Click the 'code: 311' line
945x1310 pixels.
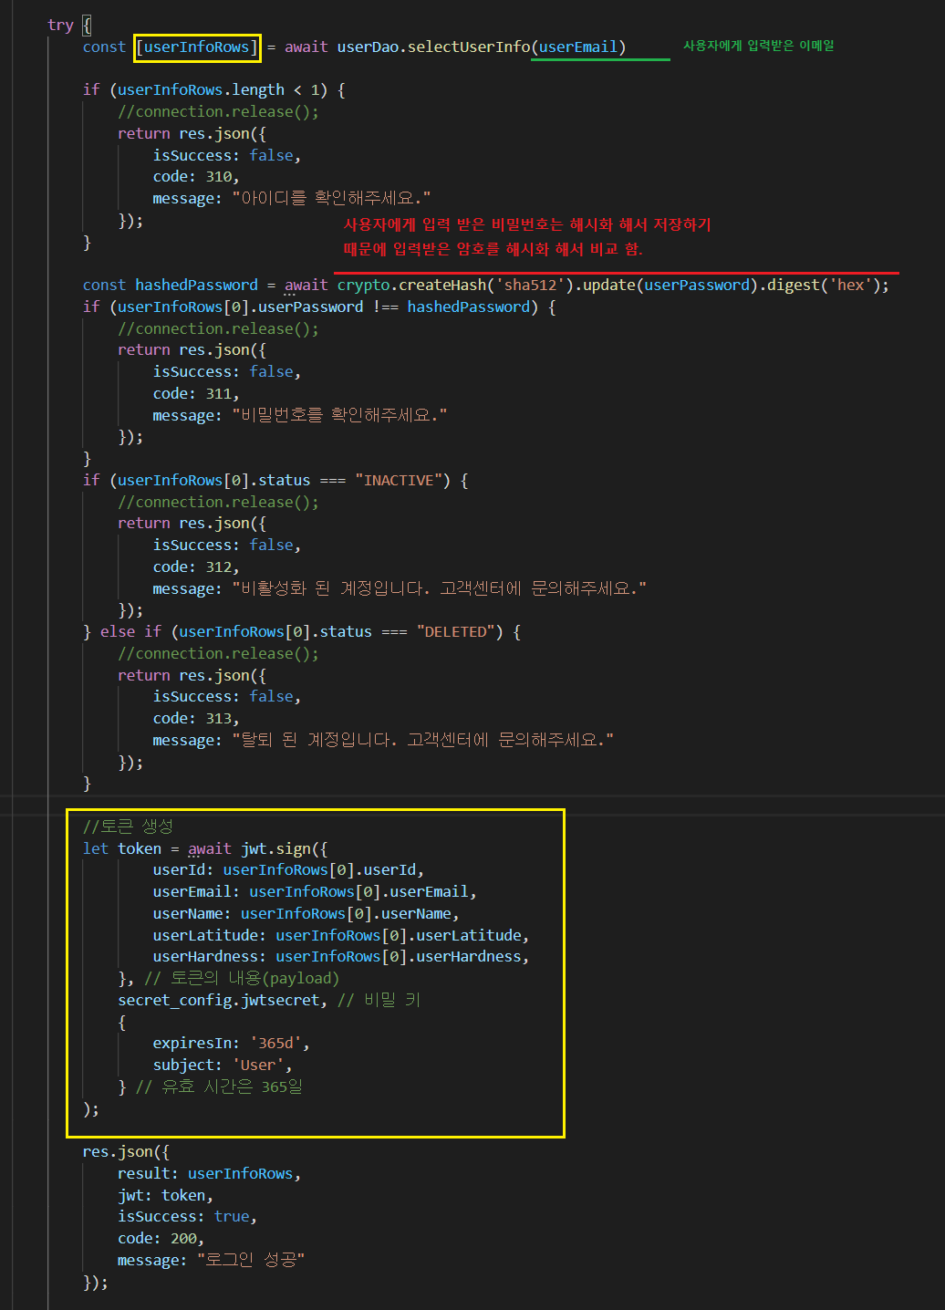point(196,394)
